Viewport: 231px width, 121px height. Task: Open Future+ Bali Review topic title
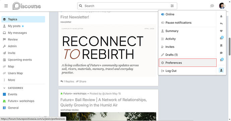coord(103,102)
